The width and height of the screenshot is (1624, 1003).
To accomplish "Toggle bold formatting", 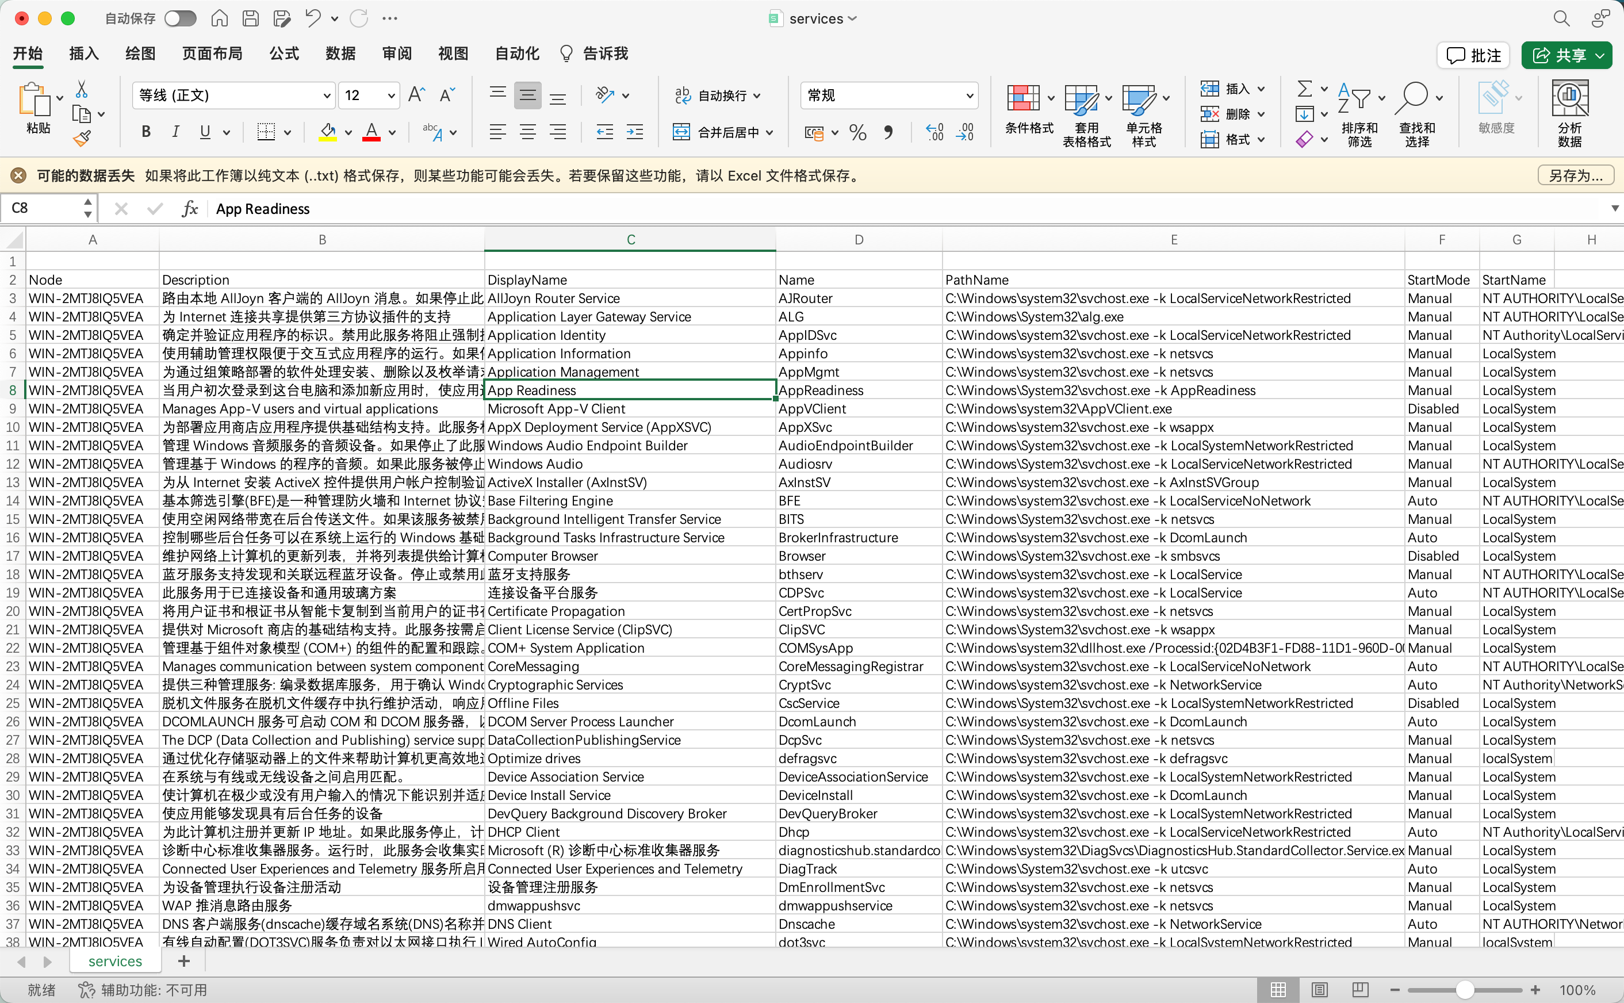I will click(x=146, y=132).
